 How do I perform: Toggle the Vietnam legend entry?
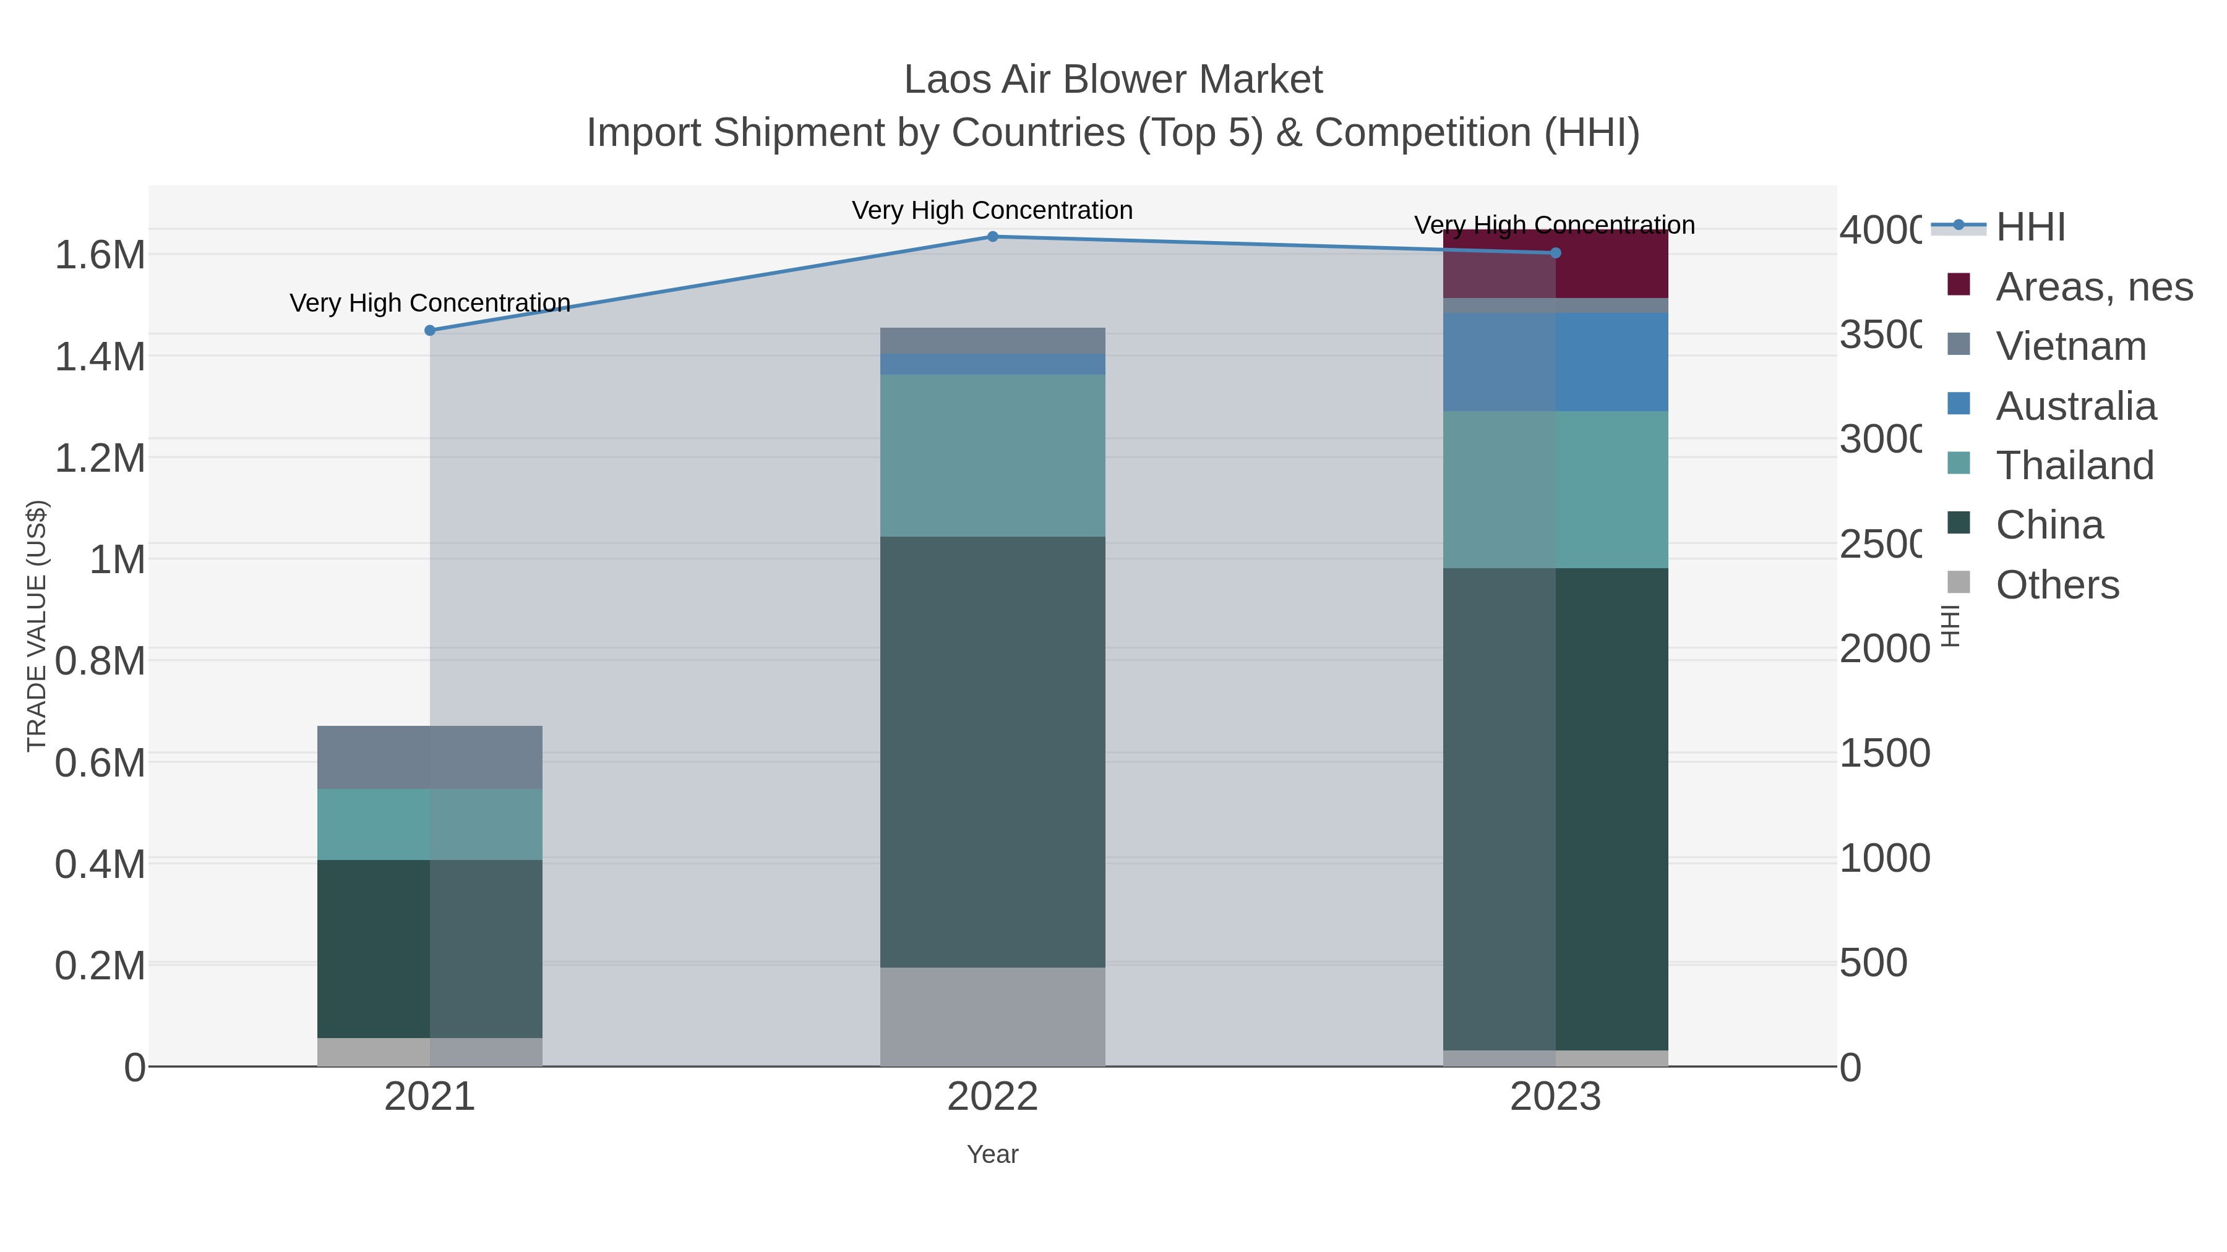pyautogui.click(x=2046, y=346)
